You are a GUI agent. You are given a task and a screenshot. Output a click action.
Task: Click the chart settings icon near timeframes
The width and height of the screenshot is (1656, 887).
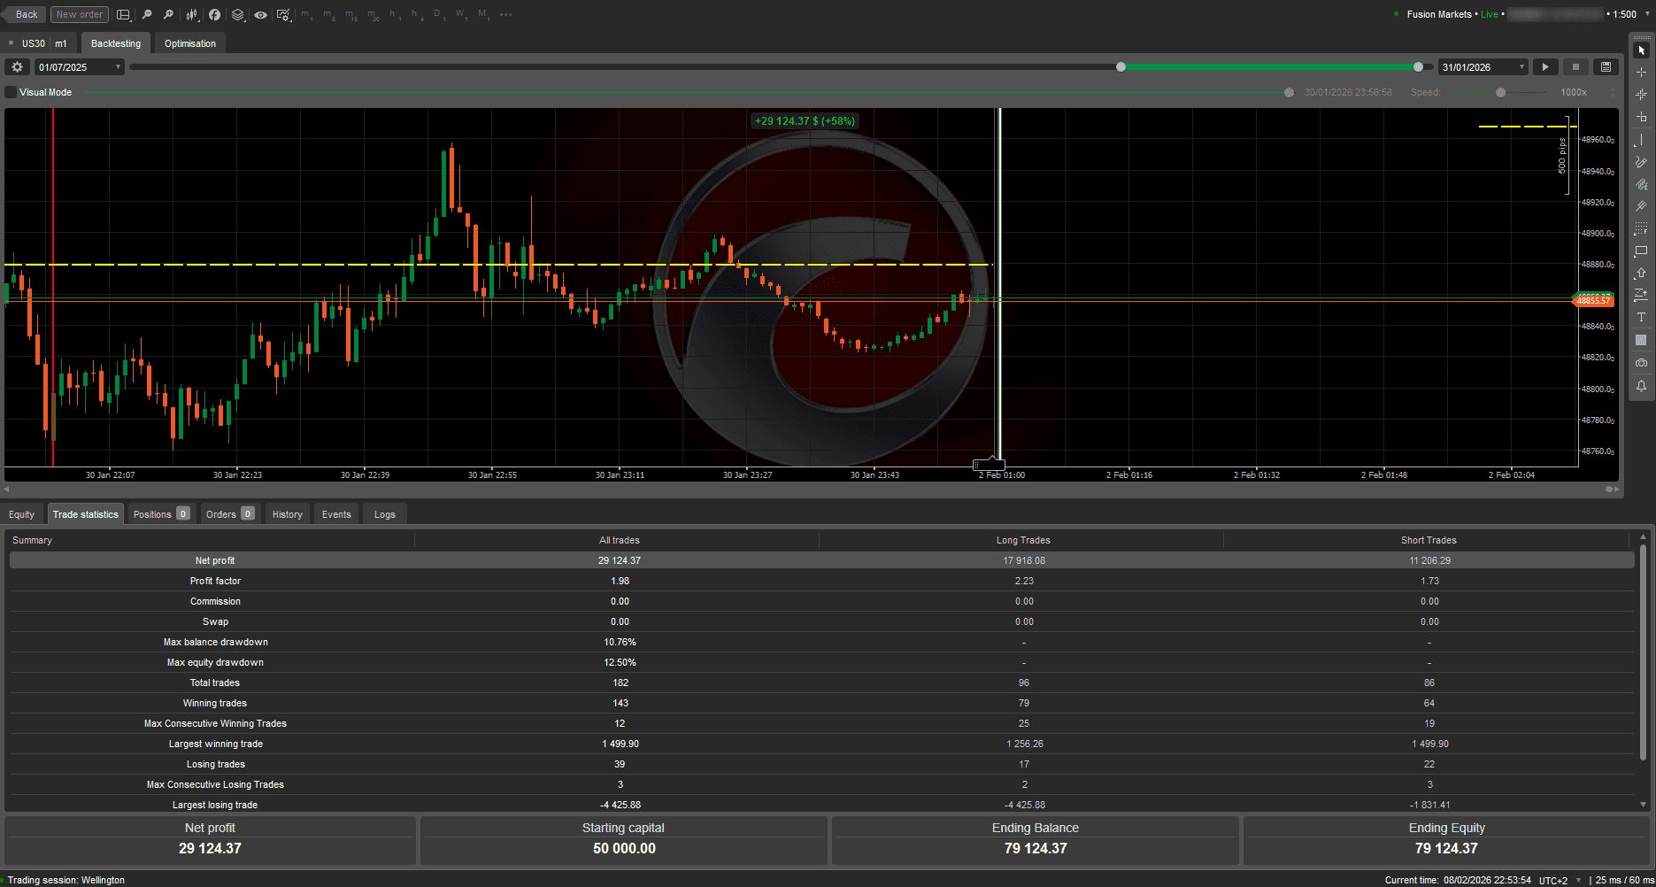pyautogui.click(x=285, y=14)
